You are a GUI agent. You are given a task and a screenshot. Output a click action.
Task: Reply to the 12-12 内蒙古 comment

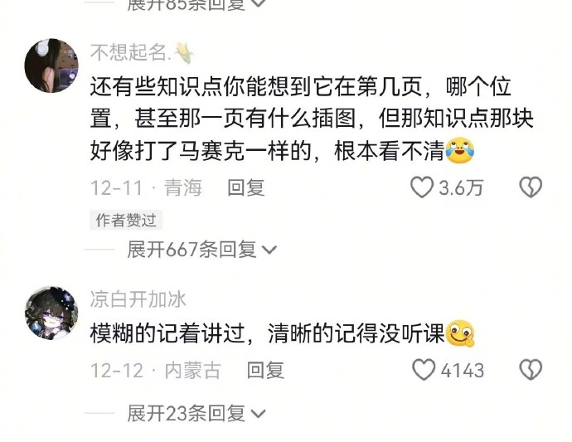tap(265, 370)
